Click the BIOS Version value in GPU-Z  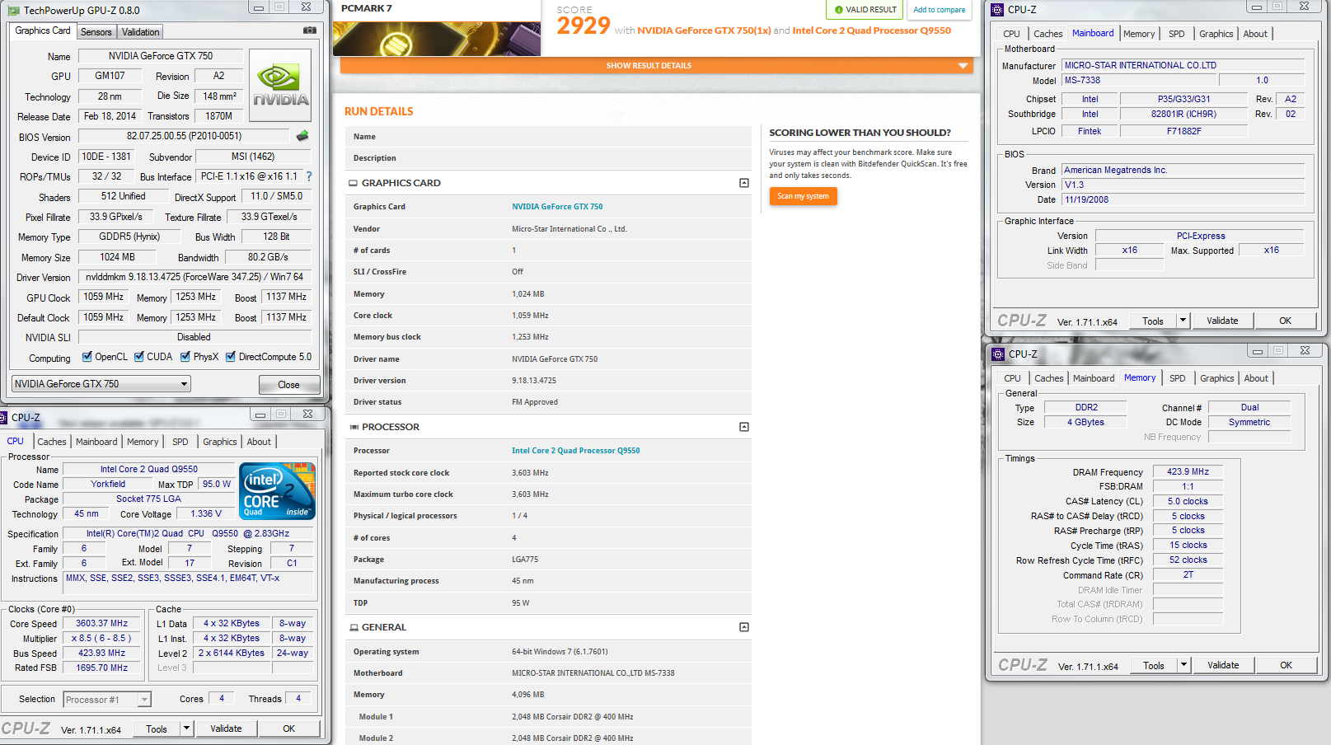(184, 136)
